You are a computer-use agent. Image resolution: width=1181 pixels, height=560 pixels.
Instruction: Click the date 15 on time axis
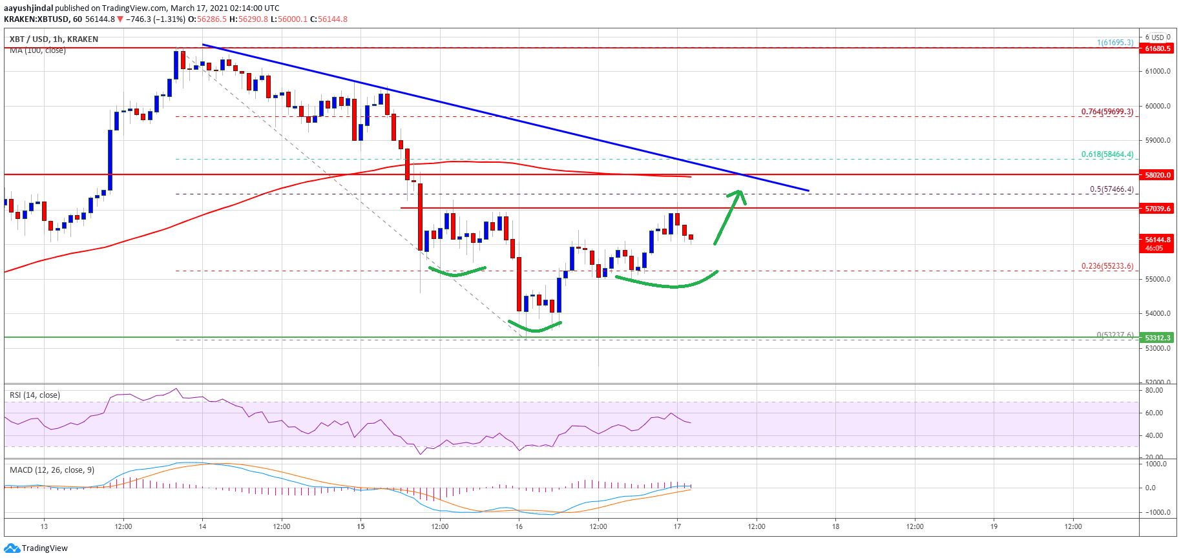point(361,526)
